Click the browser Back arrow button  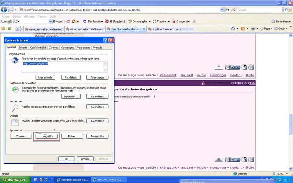point(4,9)
